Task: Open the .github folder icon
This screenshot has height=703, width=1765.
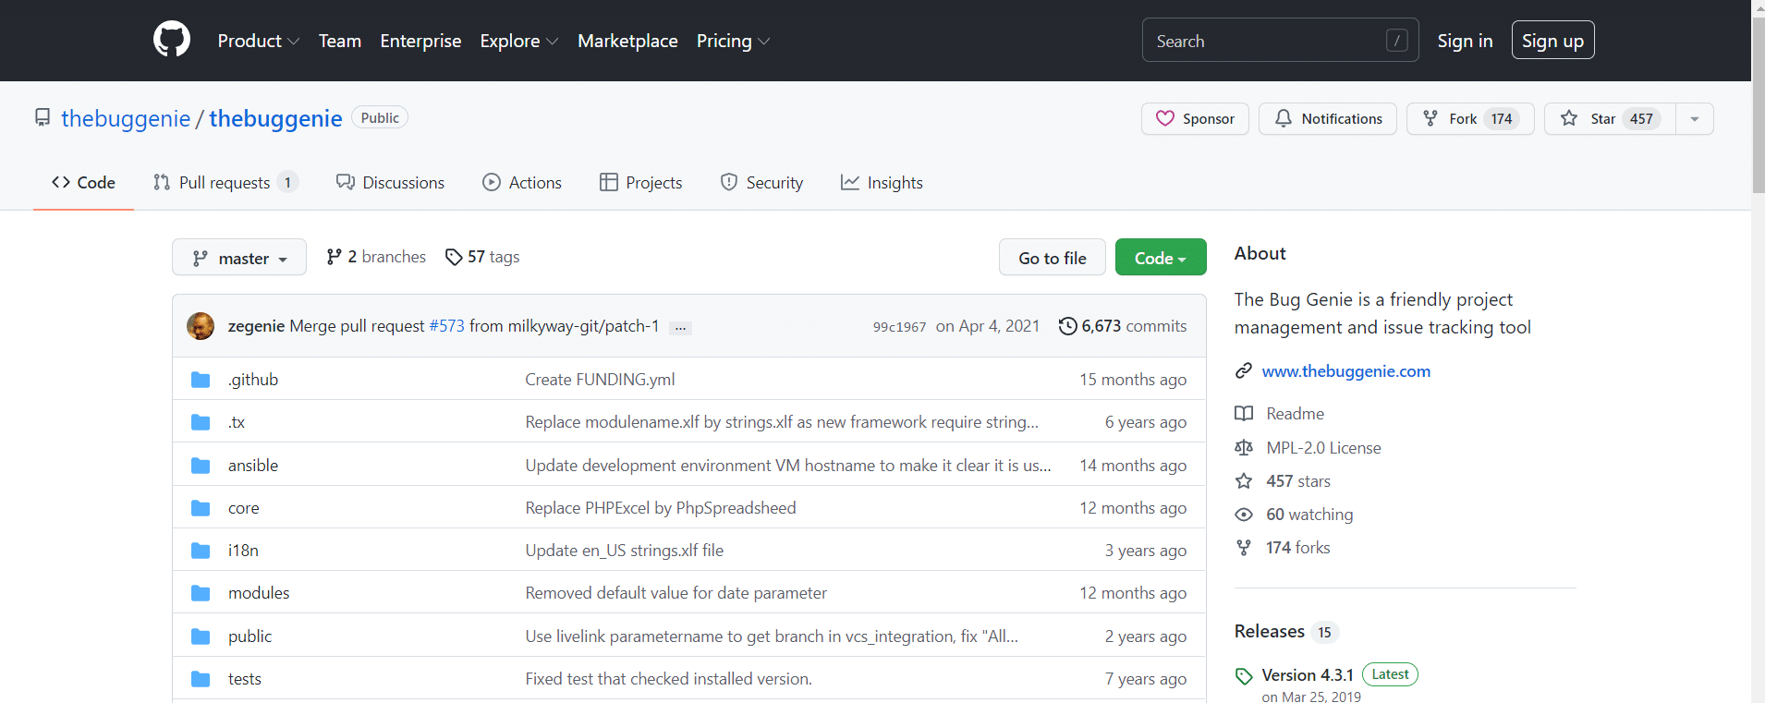Action: tap(201, 380)
